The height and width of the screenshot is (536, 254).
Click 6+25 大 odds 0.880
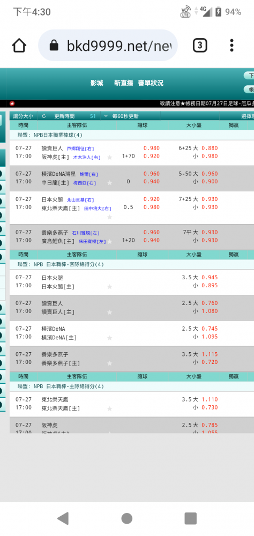210,148
